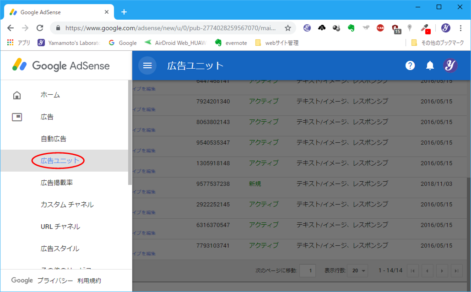The height and width of the screenshot is (292, 471).
Task: Click the 広告ユニット page title in the header
Action: 195,66
